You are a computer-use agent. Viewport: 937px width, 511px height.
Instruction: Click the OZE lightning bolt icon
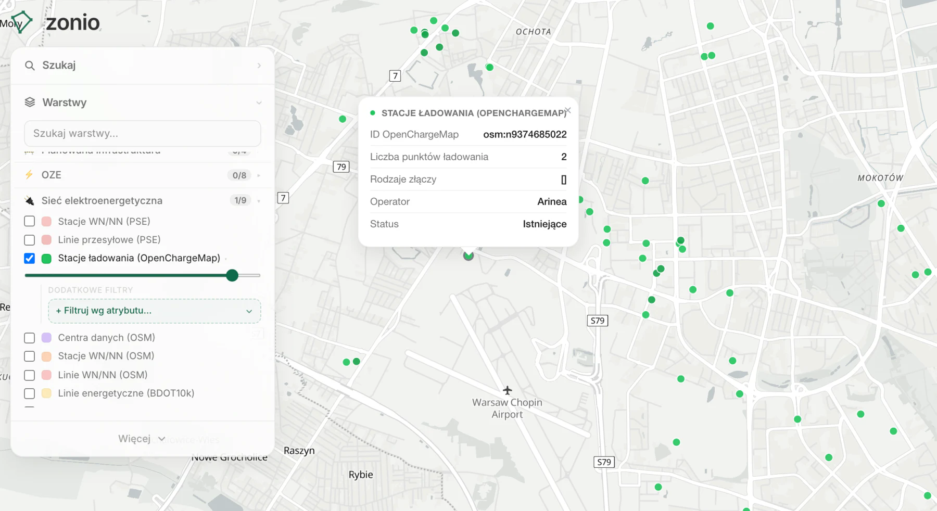tap(29, 175)
